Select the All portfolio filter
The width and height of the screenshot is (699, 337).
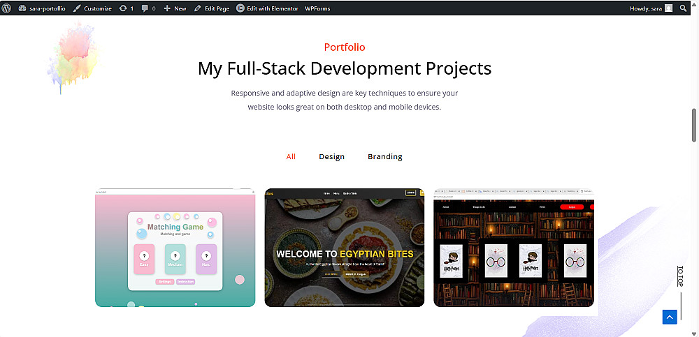coord(291,157)
